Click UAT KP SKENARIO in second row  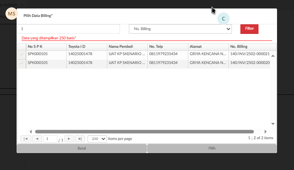click(127, 63)
